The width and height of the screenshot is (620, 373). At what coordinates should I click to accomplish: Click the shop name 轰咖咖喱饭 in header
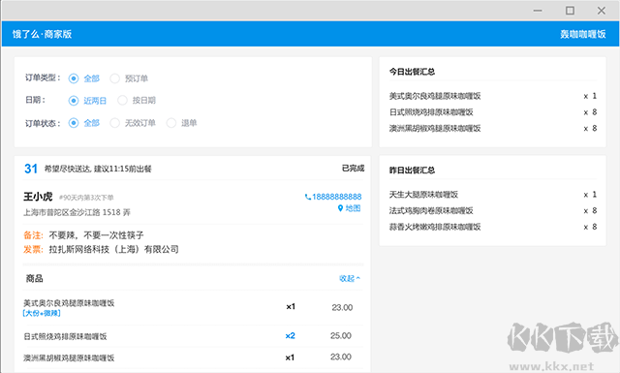click(583, 34)
